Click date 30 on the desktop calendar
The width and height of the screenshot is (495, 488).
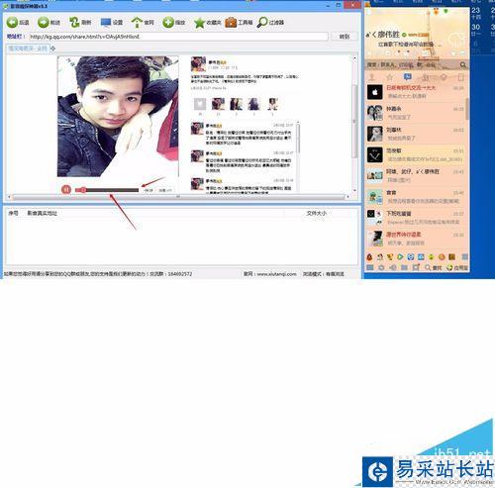pyautogui.click(x=475, y=29)
